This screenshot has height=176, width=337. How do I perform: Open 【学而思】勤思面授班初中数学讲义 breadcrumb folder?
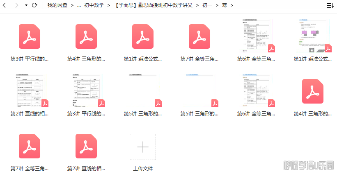pyautogui.click(x=154, y=5)
